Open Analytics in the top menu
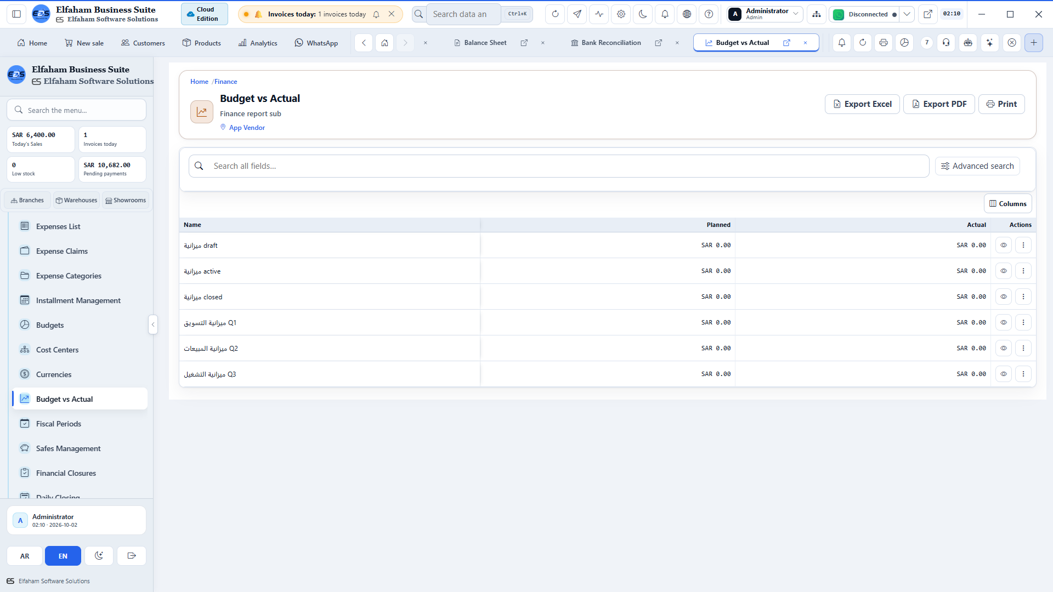Screen dimensions: 1053x592 pyautogui.click(x=258, y=43)
